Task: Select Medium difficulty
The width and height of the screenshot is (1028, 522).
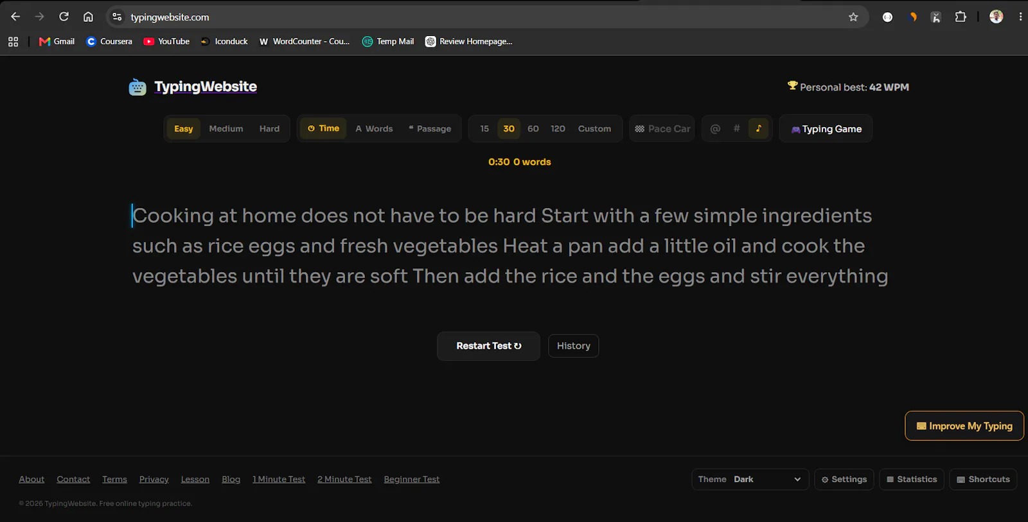Action: click(226, 128)
